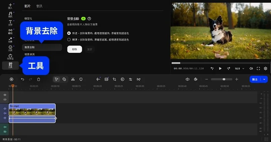
Task: Open the 工具 (Tools) sidebar section
Action: pyautogui.click(x=10, y=65)
